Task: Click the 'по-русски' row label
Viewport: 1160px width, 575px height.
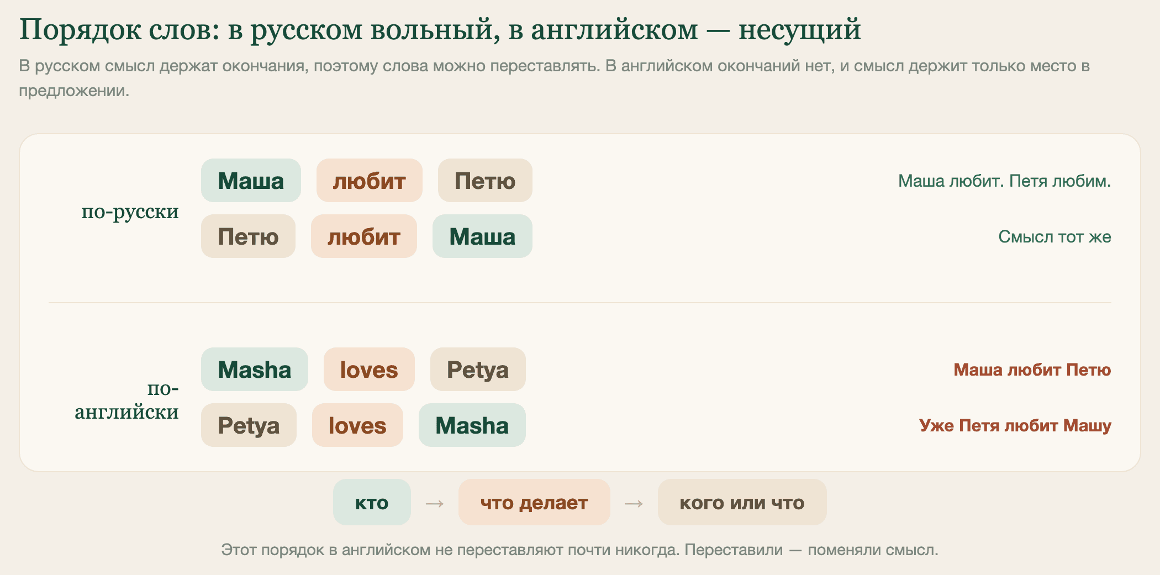Action: [130, 211]
